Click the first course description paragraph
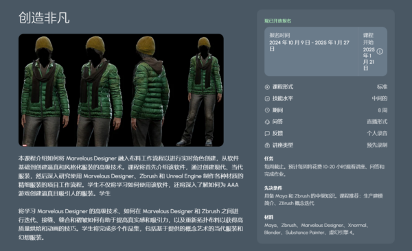412x251 pixels. [130, 176]
